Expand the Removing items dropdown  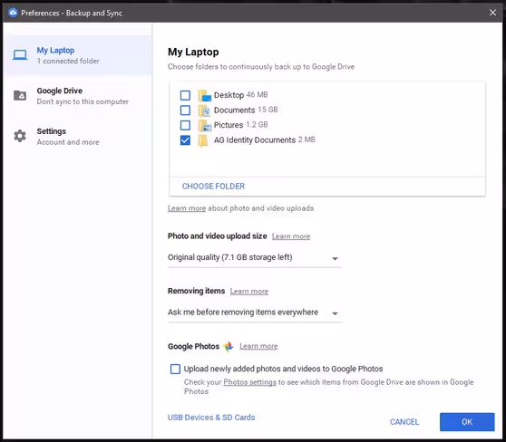point(254,312)
